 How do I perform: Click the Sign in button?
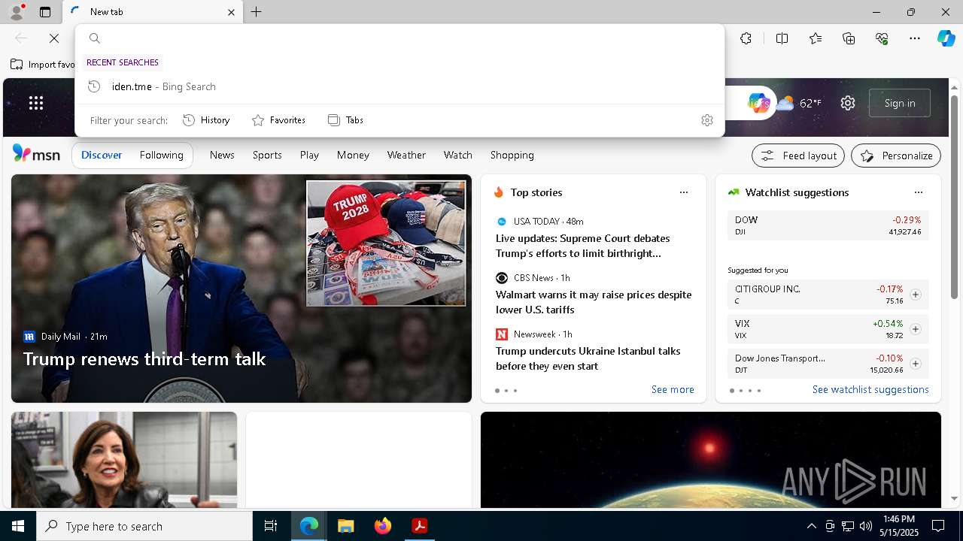[900, 103]
